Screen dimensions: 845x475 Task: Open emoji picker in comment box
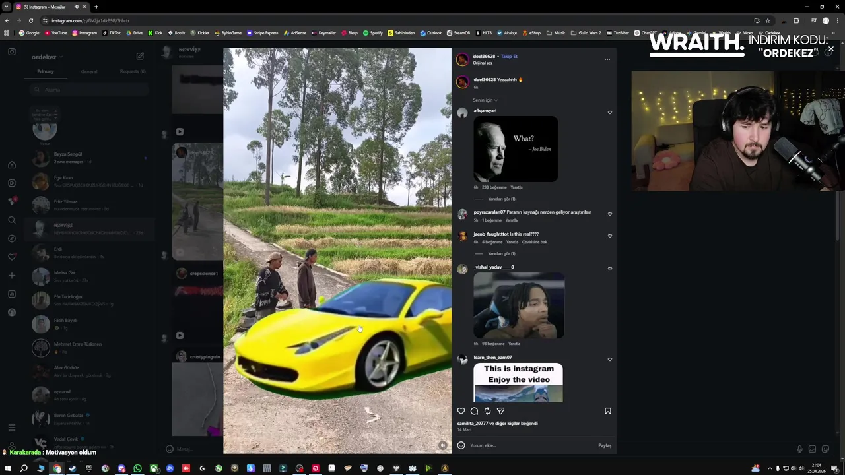(x=461, y=445)
